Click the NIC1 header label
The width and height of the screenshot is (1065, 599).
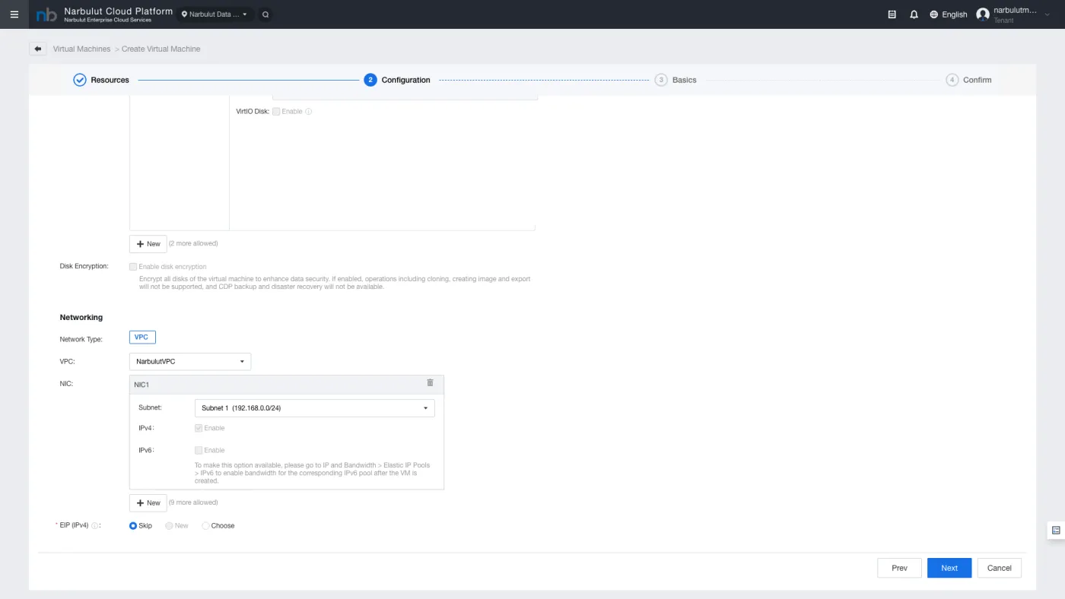(141, 385)
